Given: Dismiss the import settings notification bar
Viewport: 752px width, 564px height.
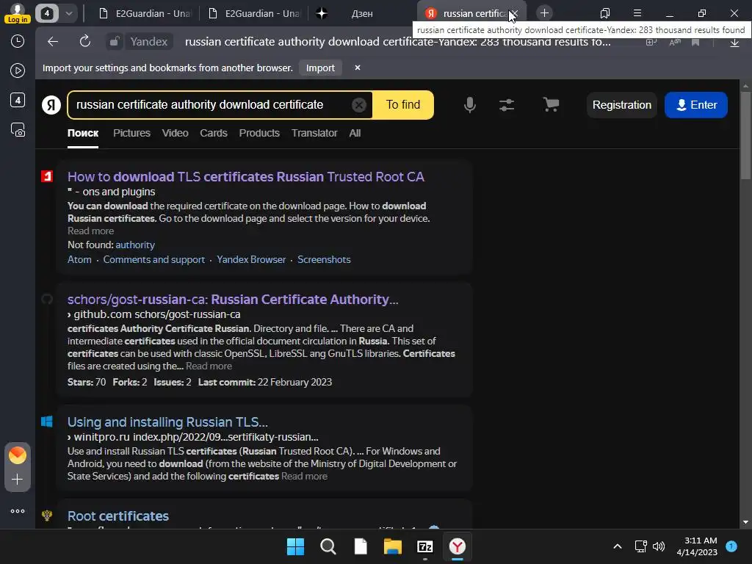Looking at the screenshot, I should (x=358, y=68).
